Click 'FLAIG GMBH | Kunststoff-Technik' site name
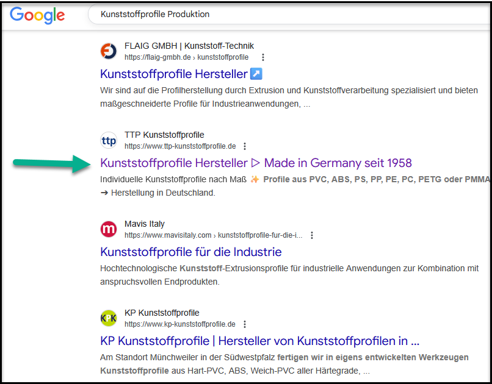This screenshot has width=492, height=384. (189, 46)
